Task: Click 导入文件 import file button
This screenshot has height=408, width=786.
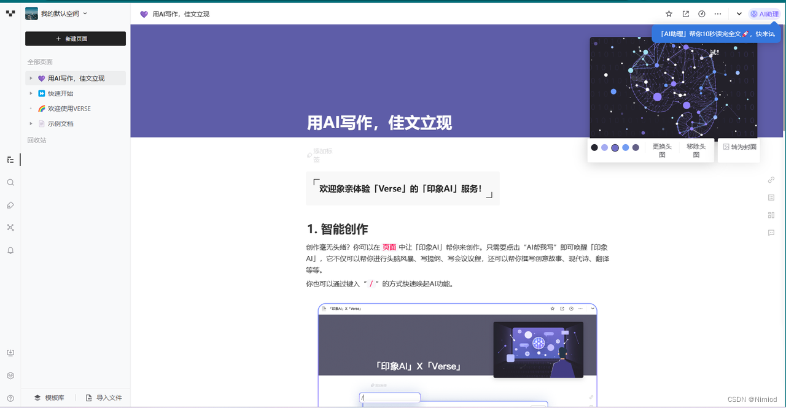Action: [104, 398]
